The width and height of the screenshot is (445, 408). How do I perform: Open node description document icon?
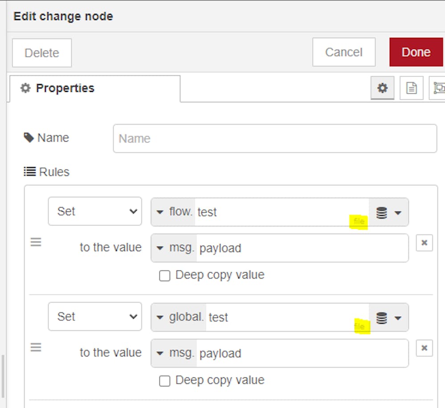click(x=411, y=88)
